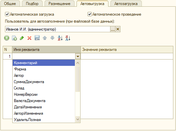Viewport: 176px width, 131px height.
Task: Edit current row with the pencil icon
Action: (x=22, y=38)
